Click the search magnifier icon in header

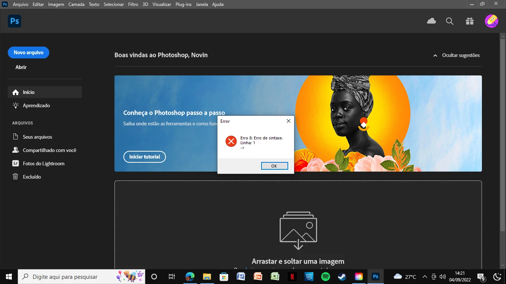point(450,21)
